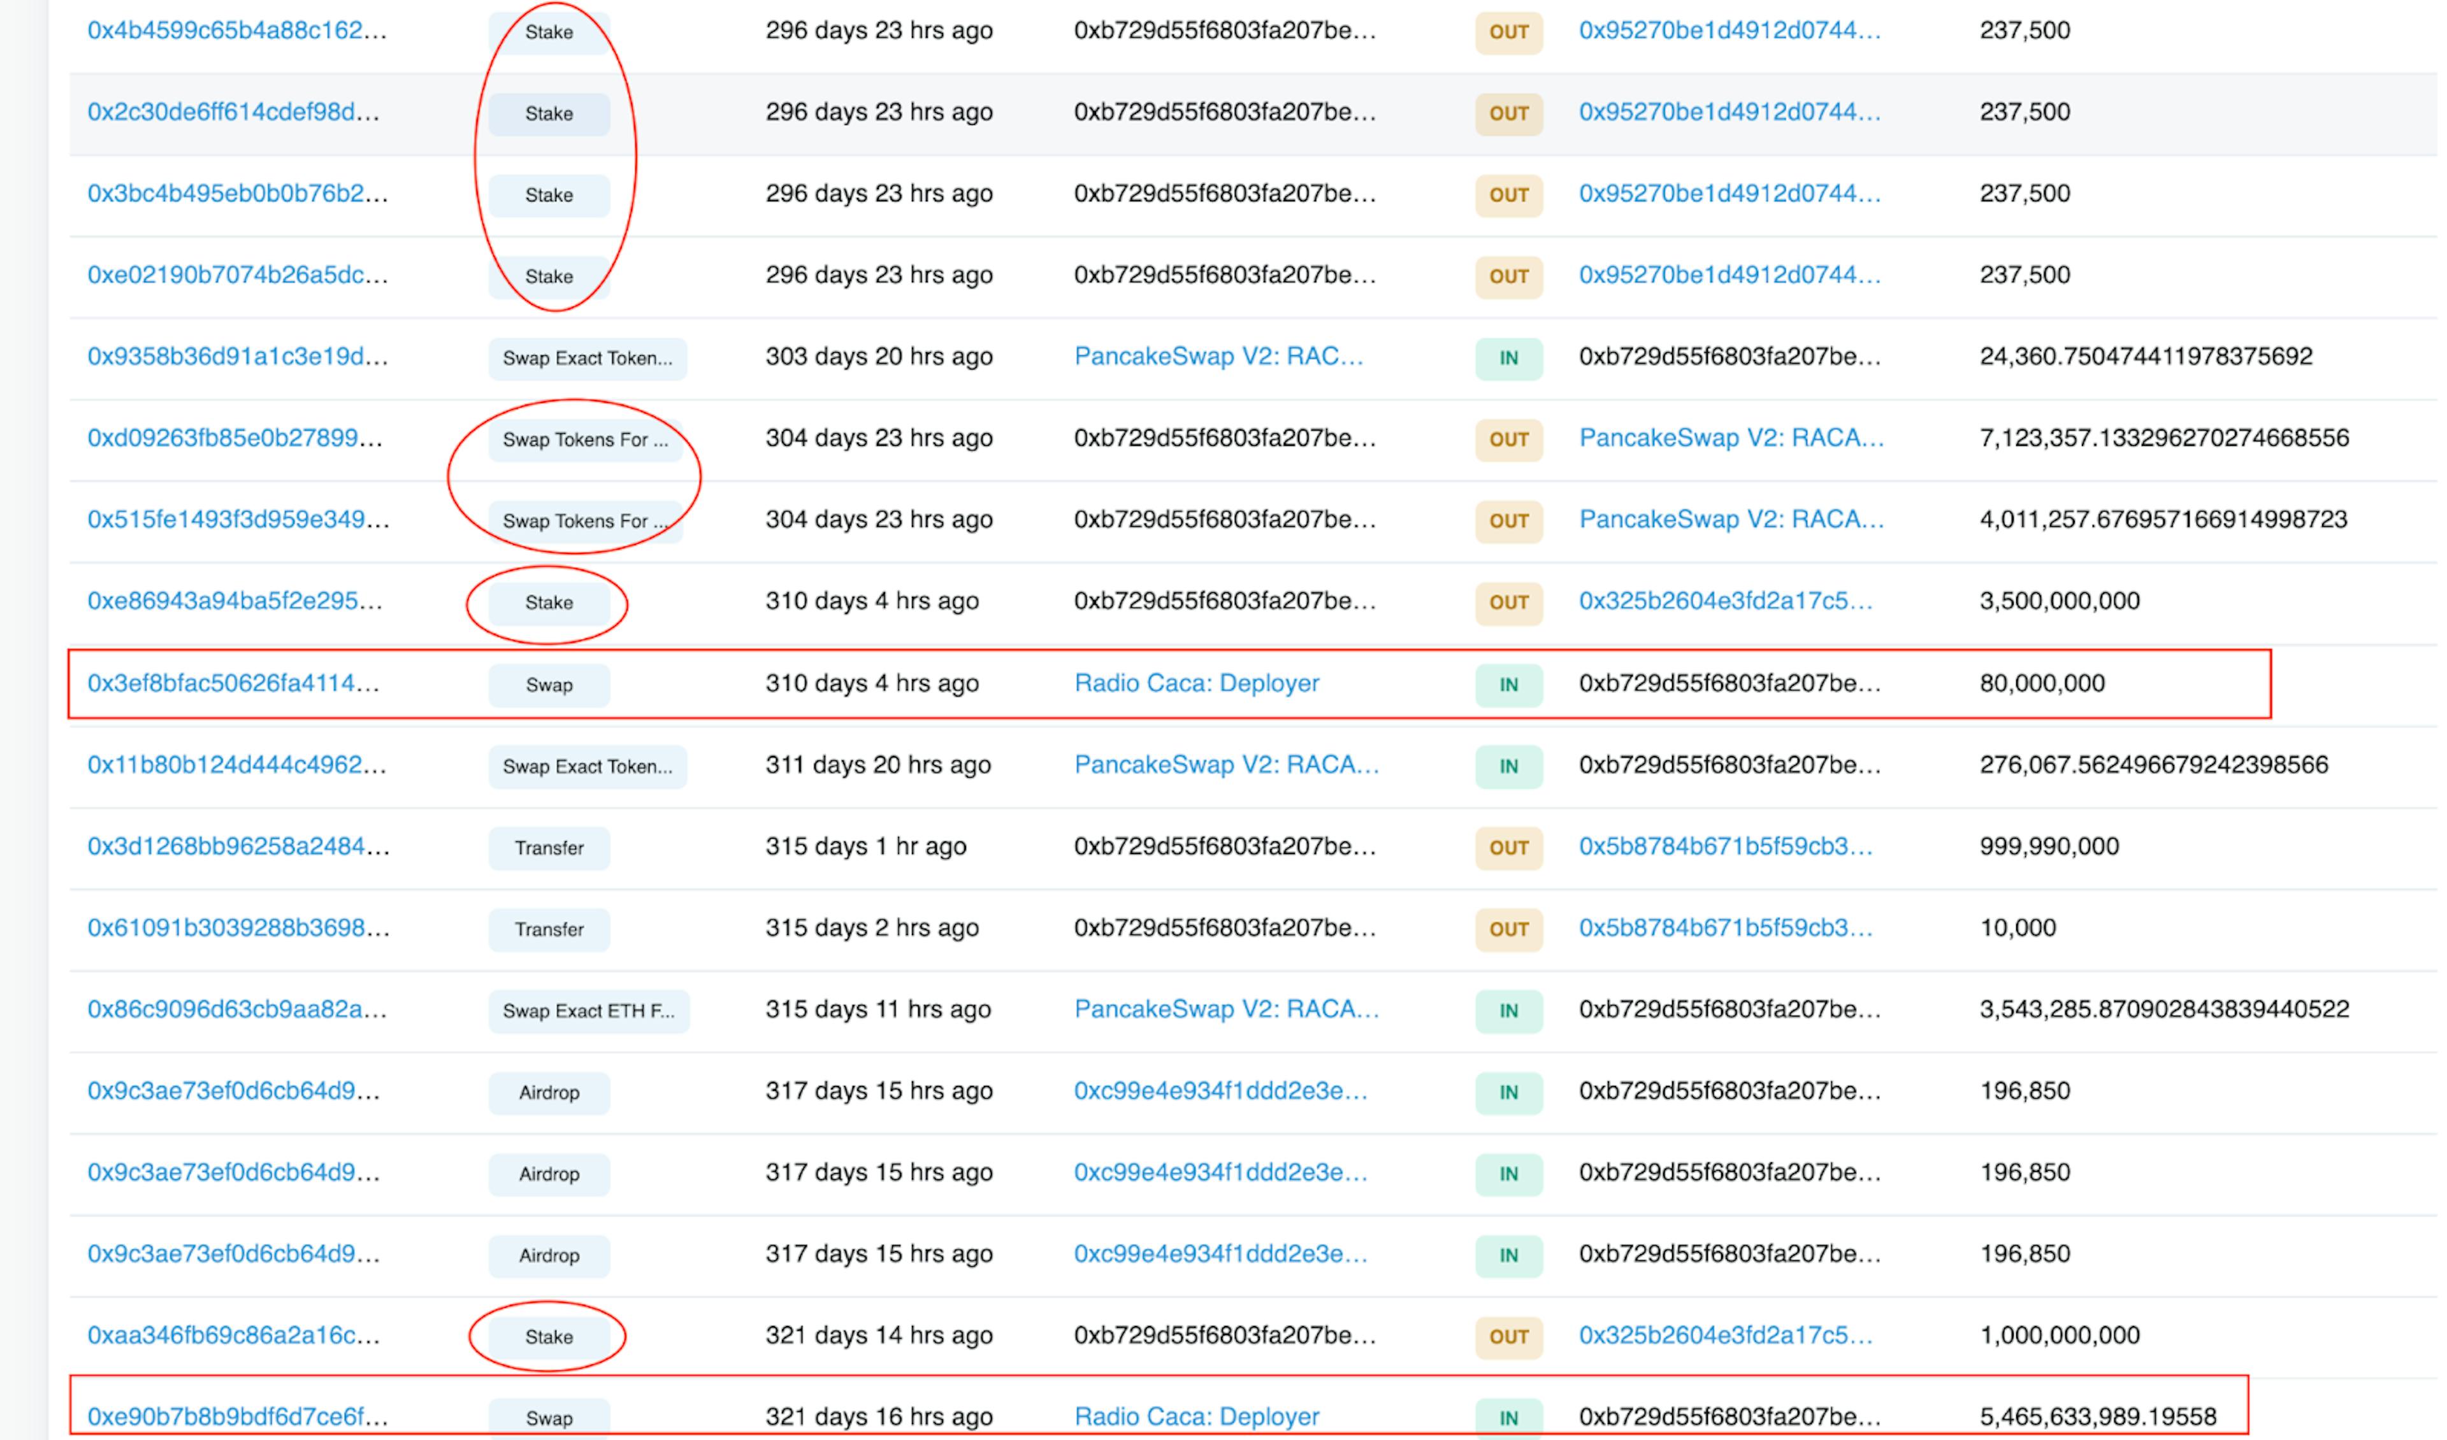This screenshot has height=1440, width=2447.
Task: Open transaction hash 0xe86943a94ba5f2e295…
Action: click(x=235, y=602)
